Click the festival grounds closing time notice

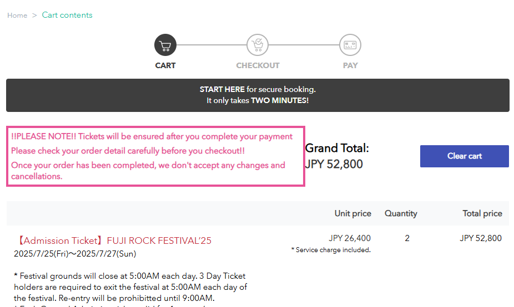point(130,287)
